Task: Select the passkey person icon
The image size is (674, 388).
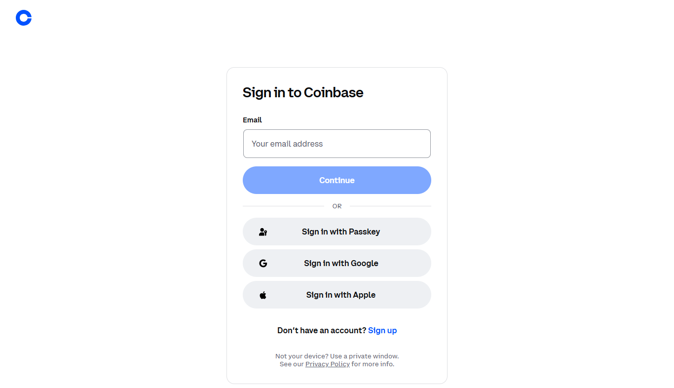Action: click(262, 231)
